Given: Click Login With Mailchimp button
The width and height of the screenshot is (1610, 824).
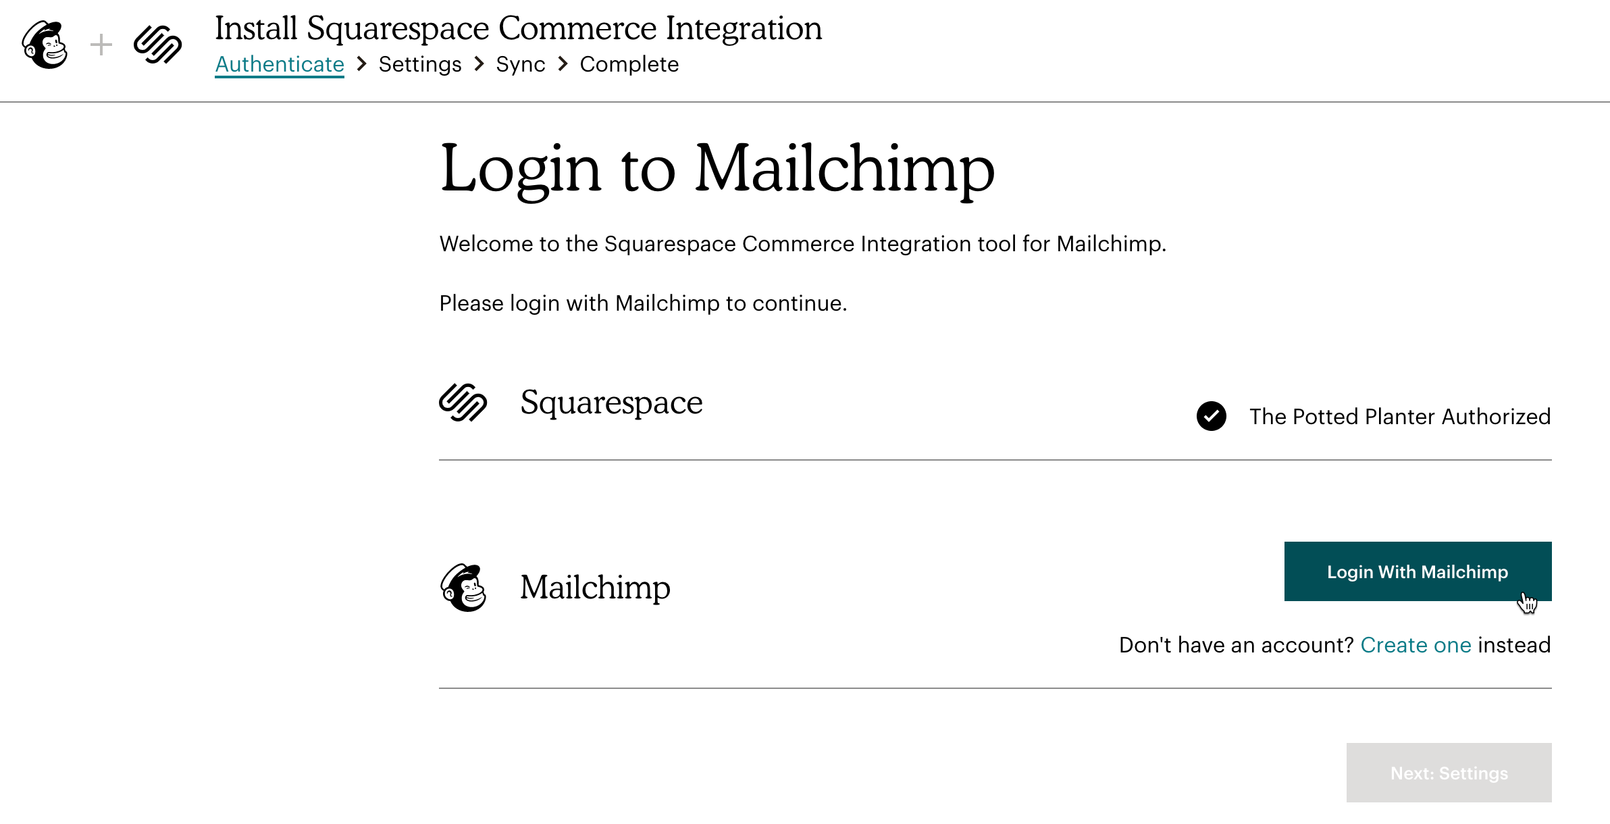Looking at the screenshot, I should 1417,571.
